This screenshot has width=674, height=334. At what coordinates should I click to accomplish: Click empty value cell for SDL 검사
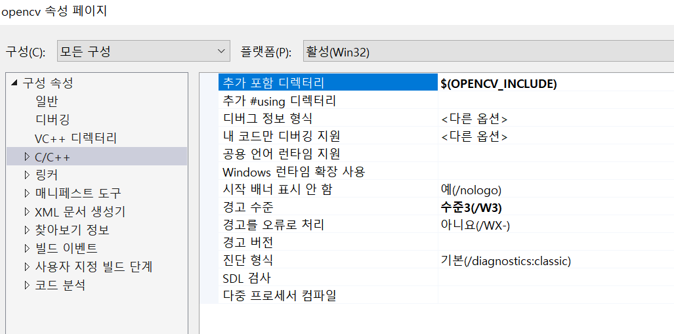pos(556,278)
